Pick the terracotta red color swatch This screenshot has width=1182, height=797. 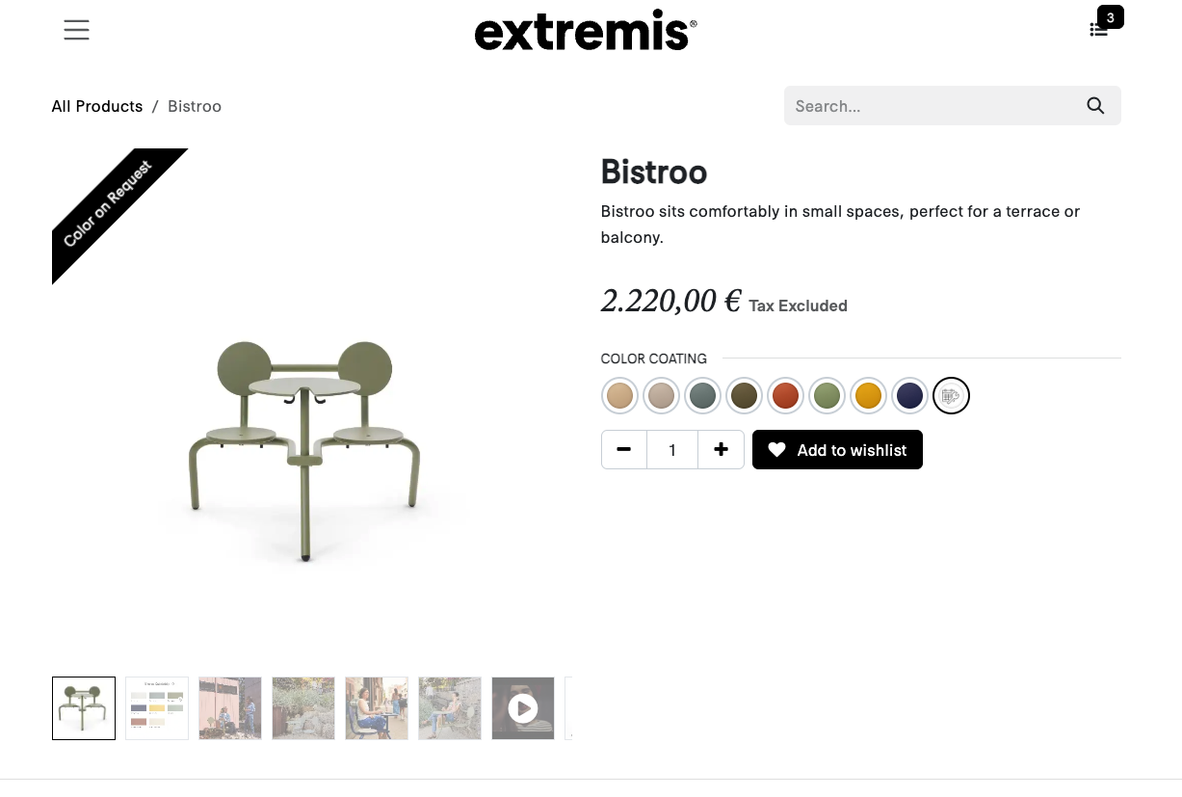pos(786,395)
